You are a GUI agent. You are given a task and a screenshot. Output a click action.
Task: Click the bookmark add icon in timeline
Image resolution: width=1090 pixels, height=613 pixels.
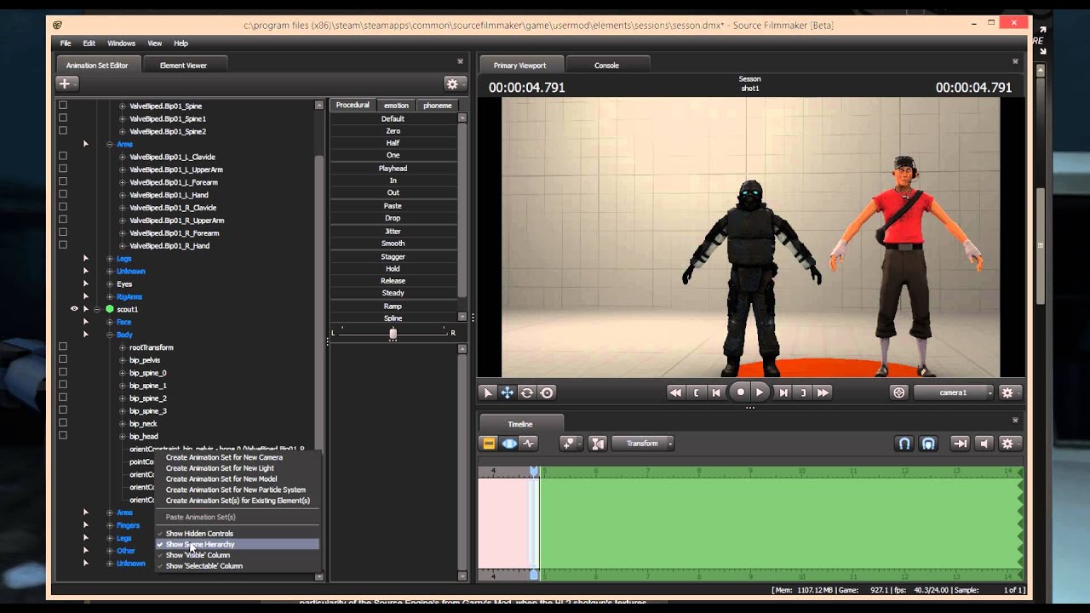571,444
